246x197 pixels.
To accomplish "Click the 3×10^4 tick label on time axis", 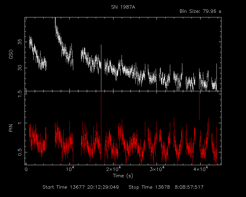I will click(x=157, y=169).
